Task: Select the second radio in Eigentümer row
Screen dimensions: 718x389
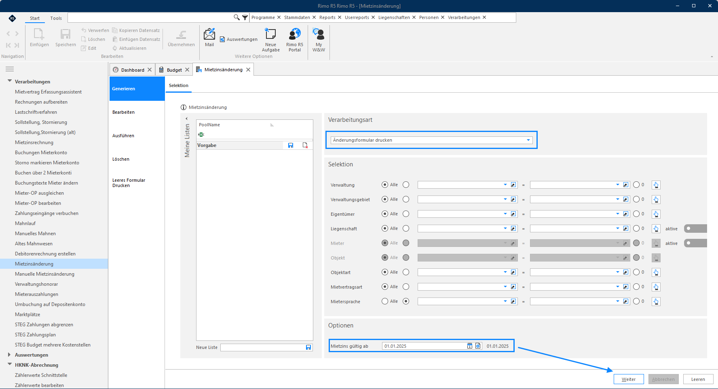Action: tap(406, 214)
